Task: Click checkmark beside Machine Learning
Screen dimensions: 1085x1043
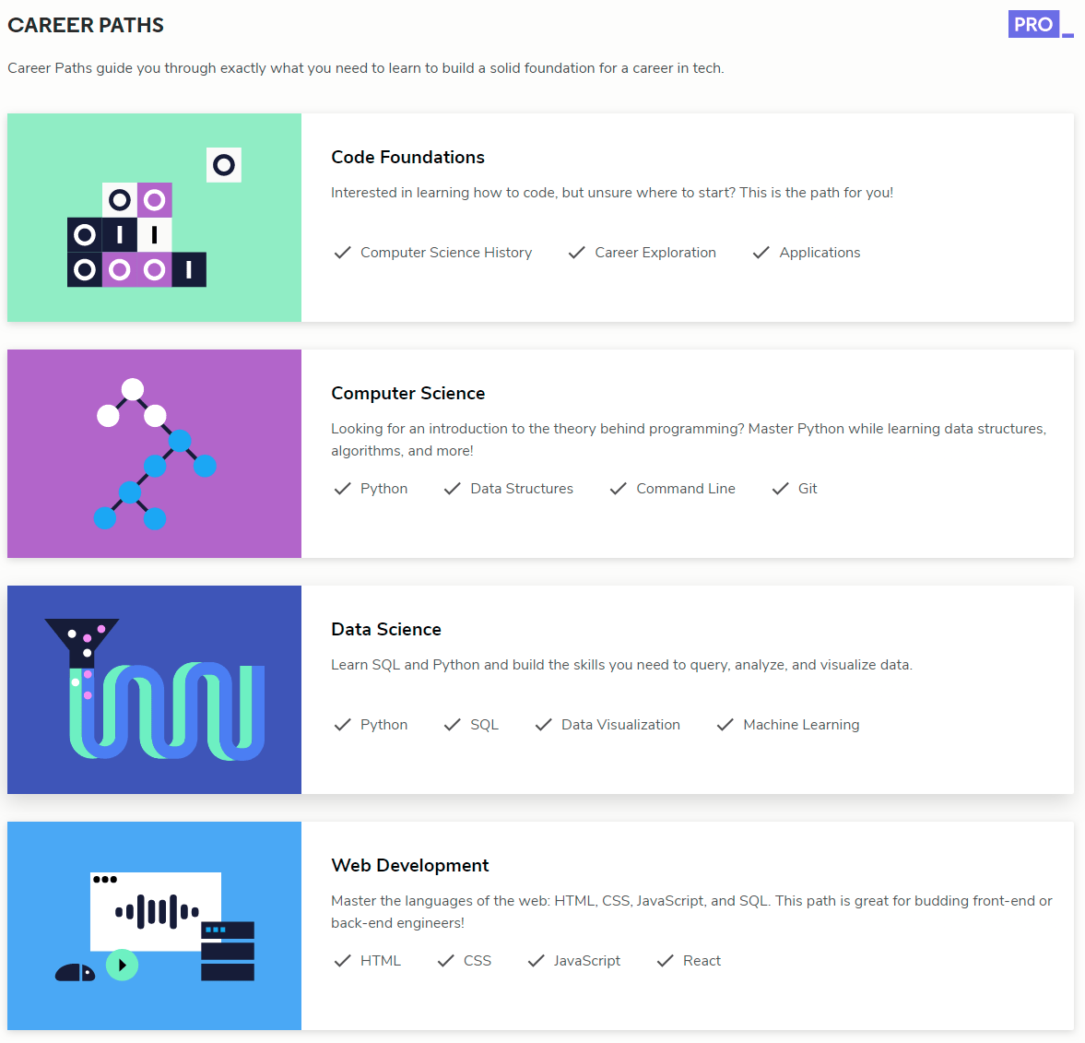Action: click(725, 725)
